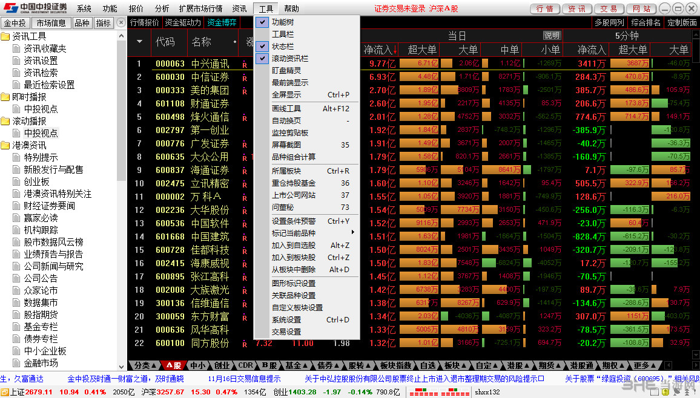Expand the 标记当前品种 submenu
The image size is (700, 398).
tap(306, 233)
